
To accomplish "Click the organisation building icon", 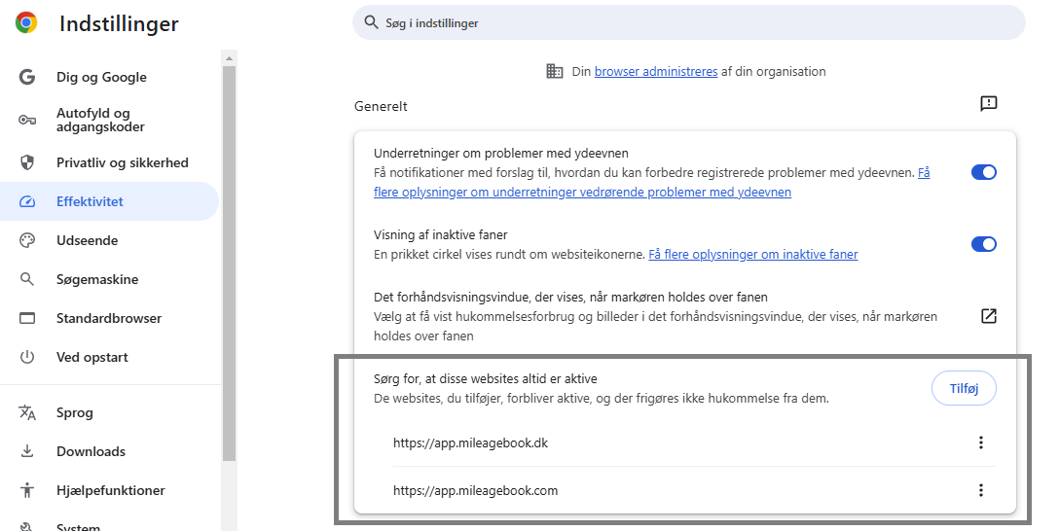I will click(x=555, y=71).
